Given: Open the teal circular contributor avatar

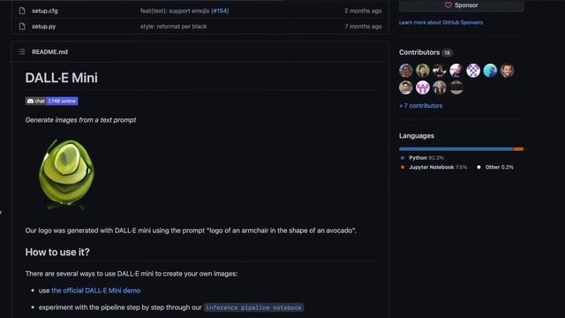Looking at the screenshot, I should (490, 71).
